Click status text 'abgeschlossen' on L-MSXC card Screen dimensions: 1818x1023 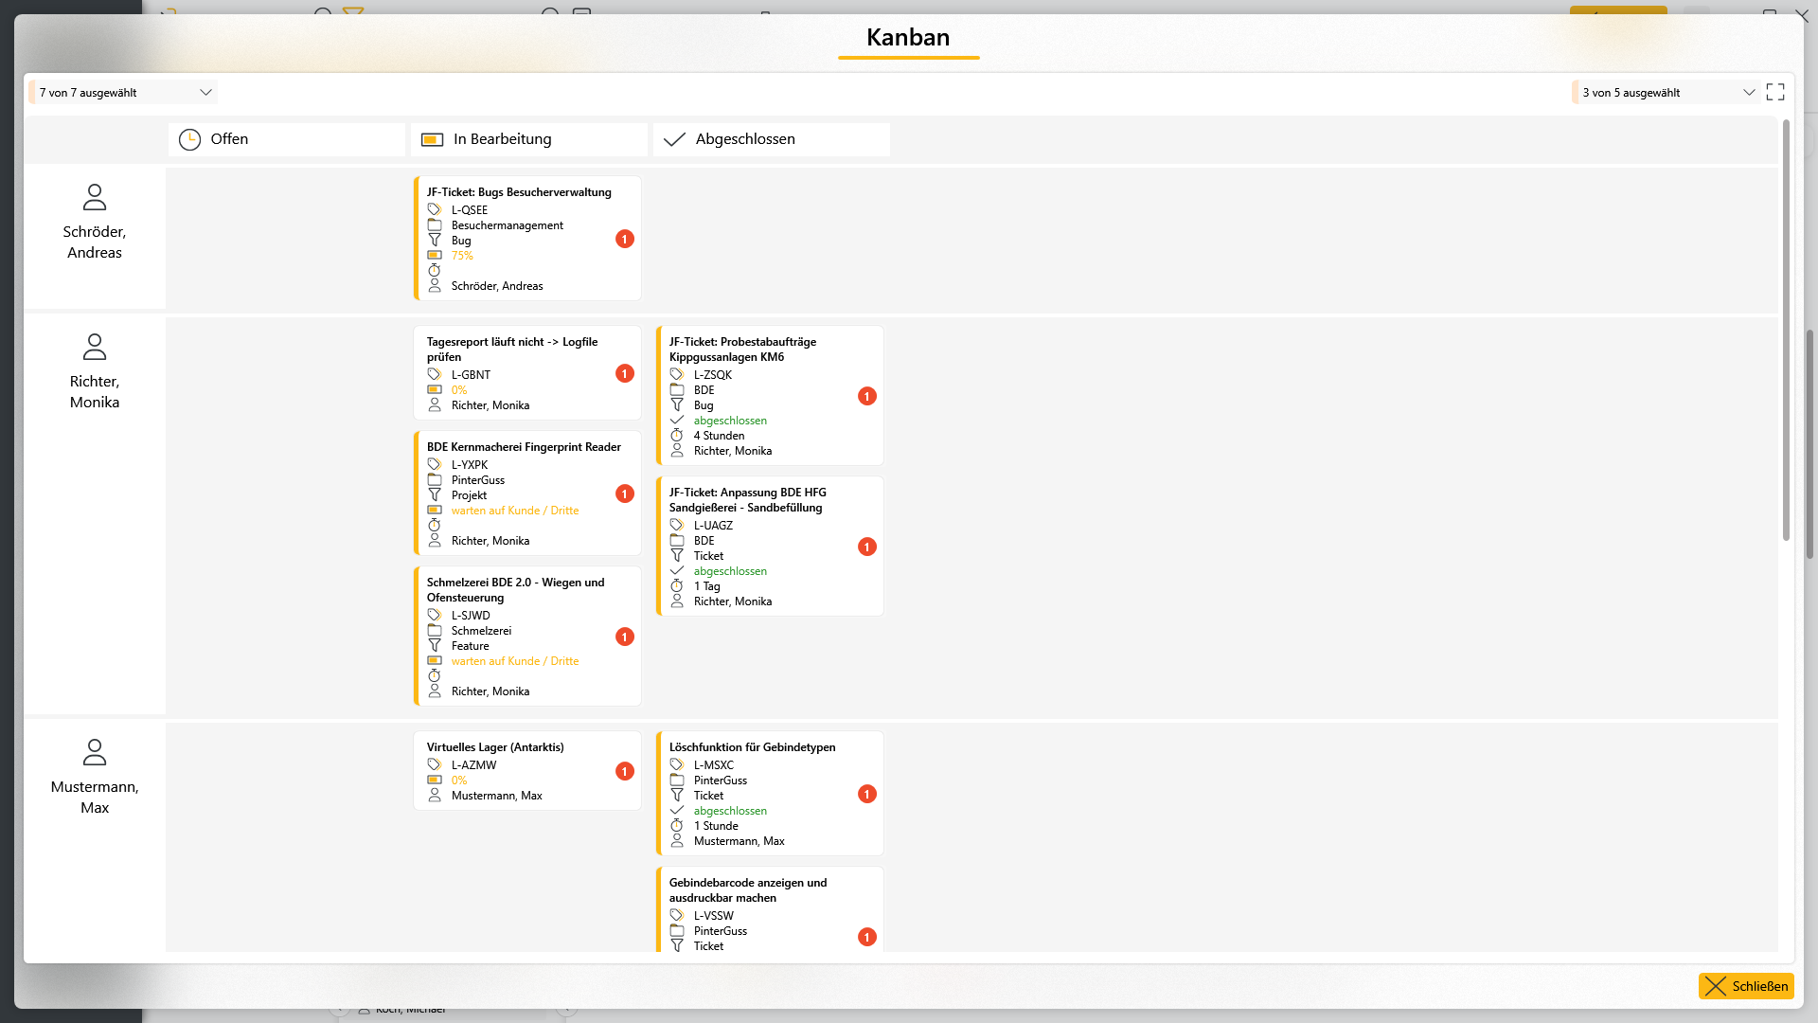[730, 811]
